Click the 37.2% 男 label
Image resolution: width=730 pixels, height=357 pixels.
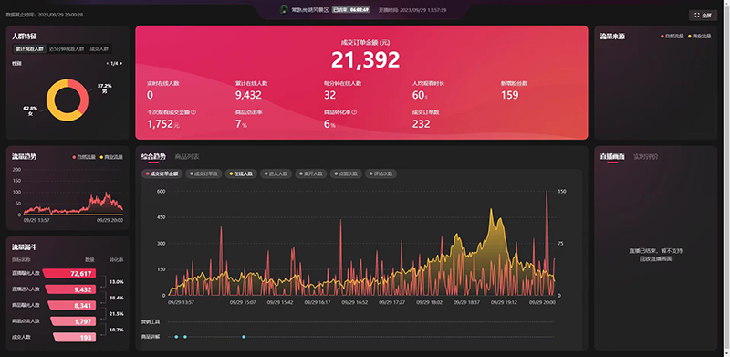pos(104,89)
